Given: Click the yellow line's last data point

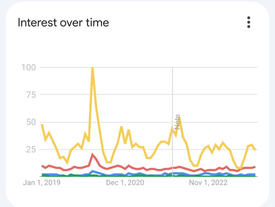Looking at the screenshot, I should tap(255, 150).
